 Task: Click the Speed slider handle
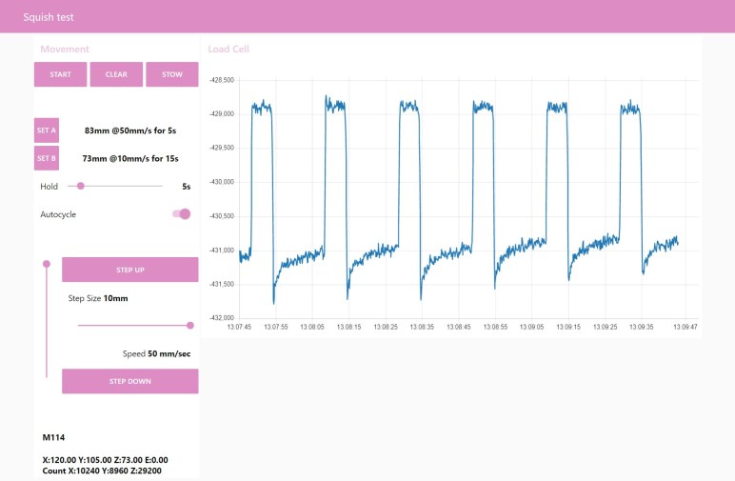pyautogui.click(x=190, y=326)
